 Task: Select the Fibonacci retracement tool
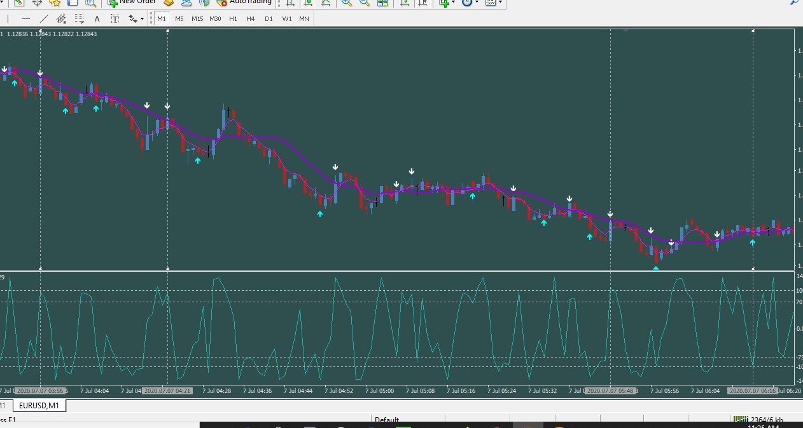pos(79,19)
